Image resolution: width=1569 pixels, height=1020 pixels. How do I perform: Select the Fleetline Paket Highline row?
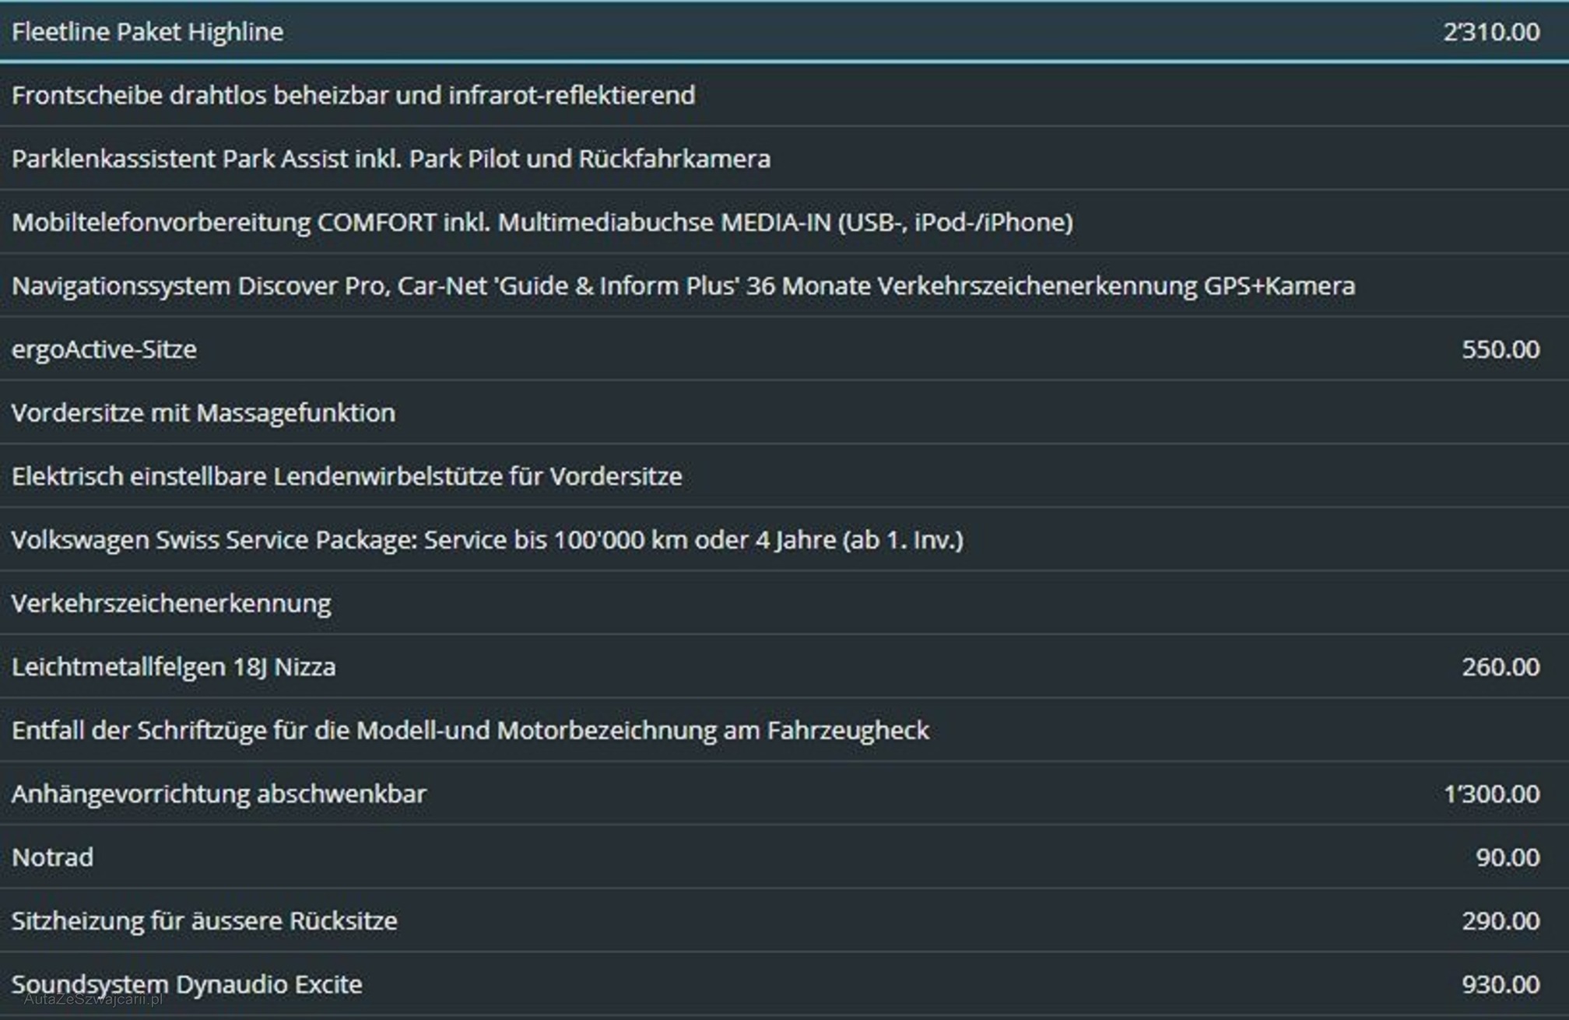click(784, 32)
